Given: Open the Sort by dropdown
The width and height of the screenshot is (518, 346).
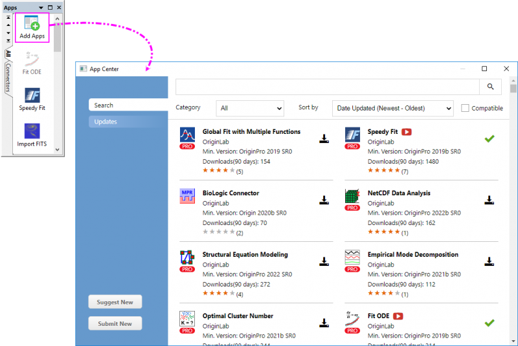Looking at the screenshot, I should (x=392, y=109).
